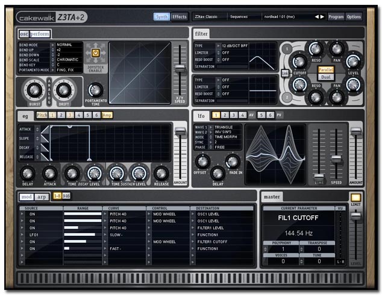Open LFO Mode dropdown arrow
382x296 pixels.
(211, 137)
